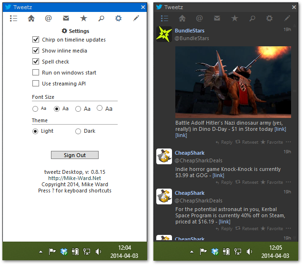
Task: Open messages envelope icon in dark Tweetz window
Action: point(217,19)
